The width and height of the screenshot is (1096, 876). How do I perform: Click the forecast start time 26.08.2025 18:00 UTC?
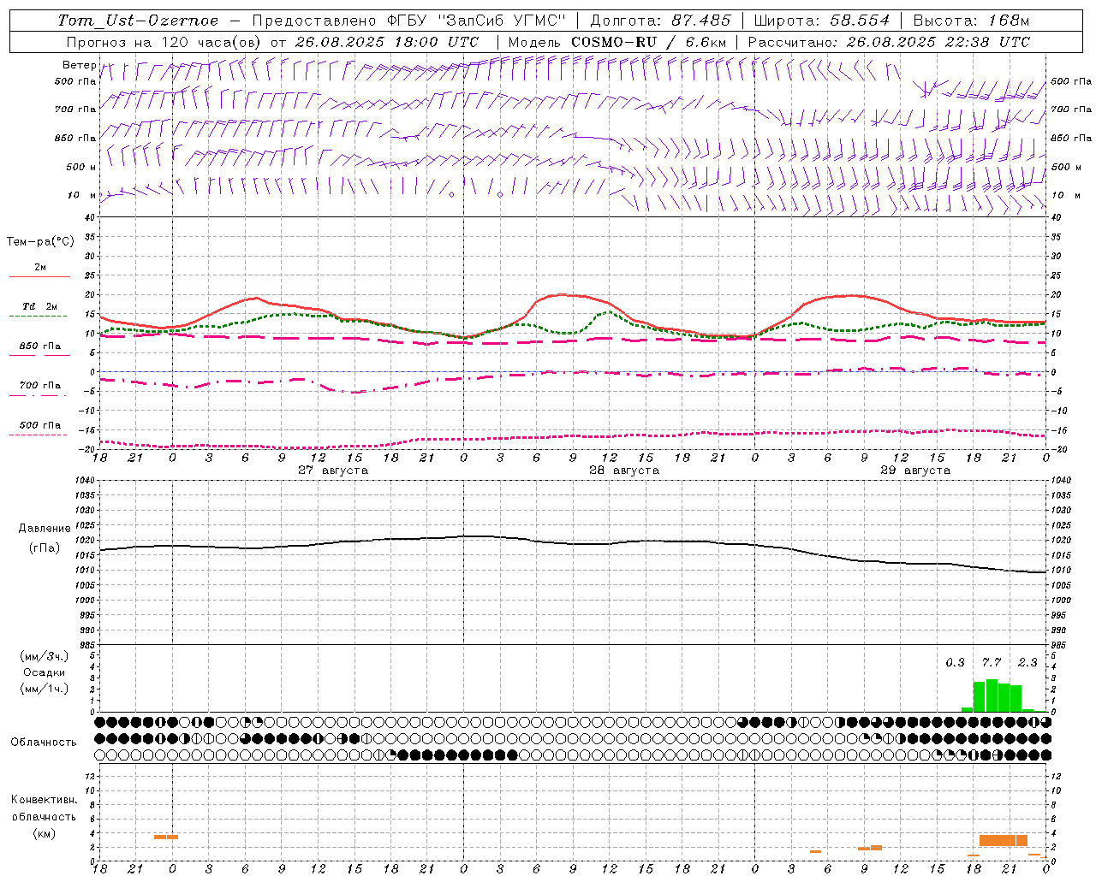point(386,42)
